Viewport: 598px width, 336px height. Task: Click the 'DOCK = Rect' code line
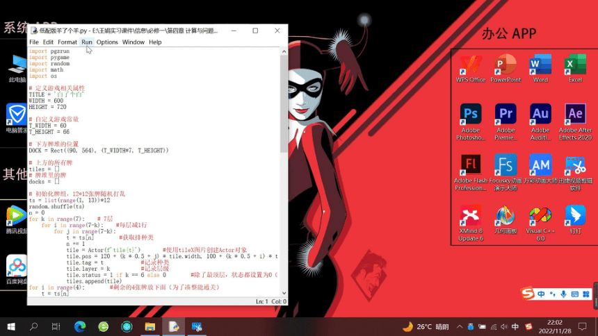[x=99, y=151]
